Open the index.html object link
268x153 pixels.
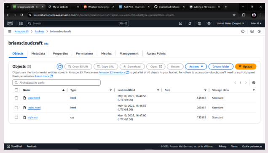(x=34, y=108)
